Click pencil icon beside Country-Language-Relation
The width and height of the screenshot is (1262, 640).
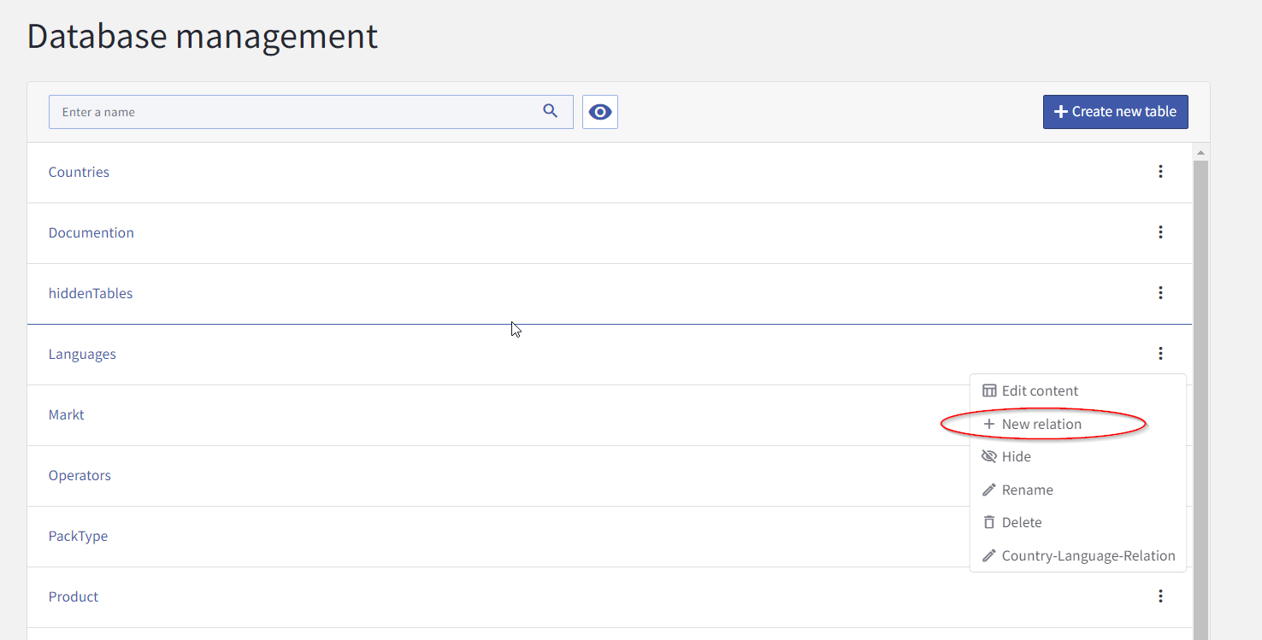[989, 555]
